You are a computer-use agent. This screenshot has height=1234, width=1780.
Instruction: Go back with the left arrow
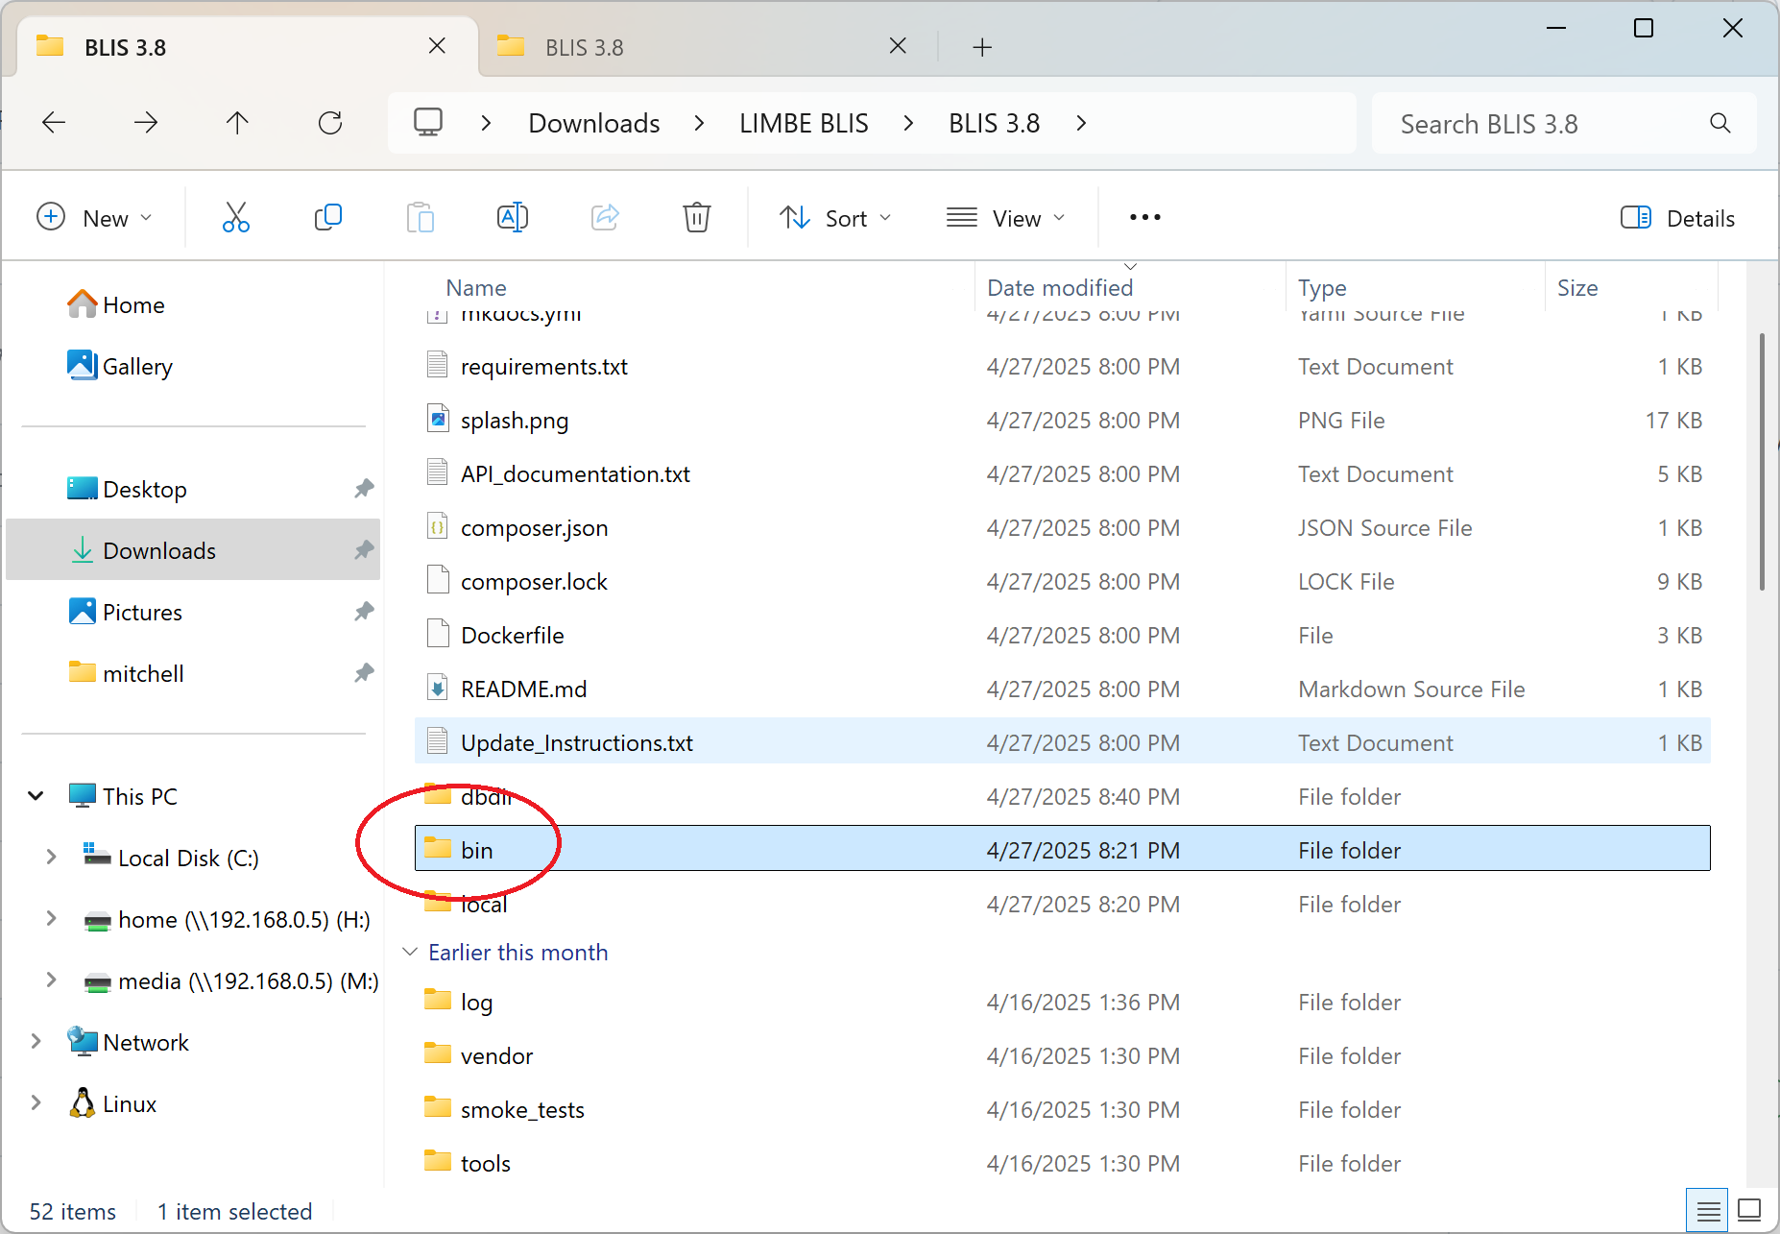point(54,123)
